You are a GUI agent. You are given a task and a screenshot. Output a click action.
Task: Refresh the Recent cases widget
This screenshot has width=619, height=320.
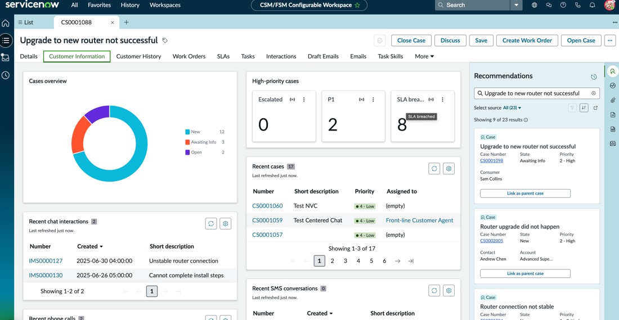[x=434, y=169]
